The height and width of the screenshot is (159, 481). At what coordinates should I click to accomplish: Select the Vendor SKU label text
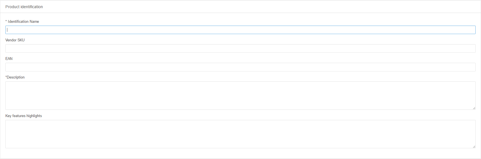(15, 40)
